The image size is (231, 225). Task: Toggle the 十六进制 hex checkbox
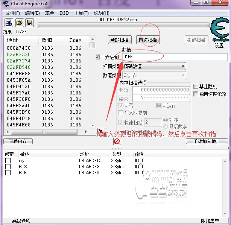[x=97, y=57]
